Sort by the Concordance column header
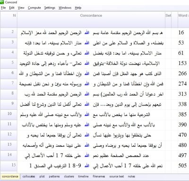Image resolution: width=189 pixels, height=181 pixels. point(91,20)
